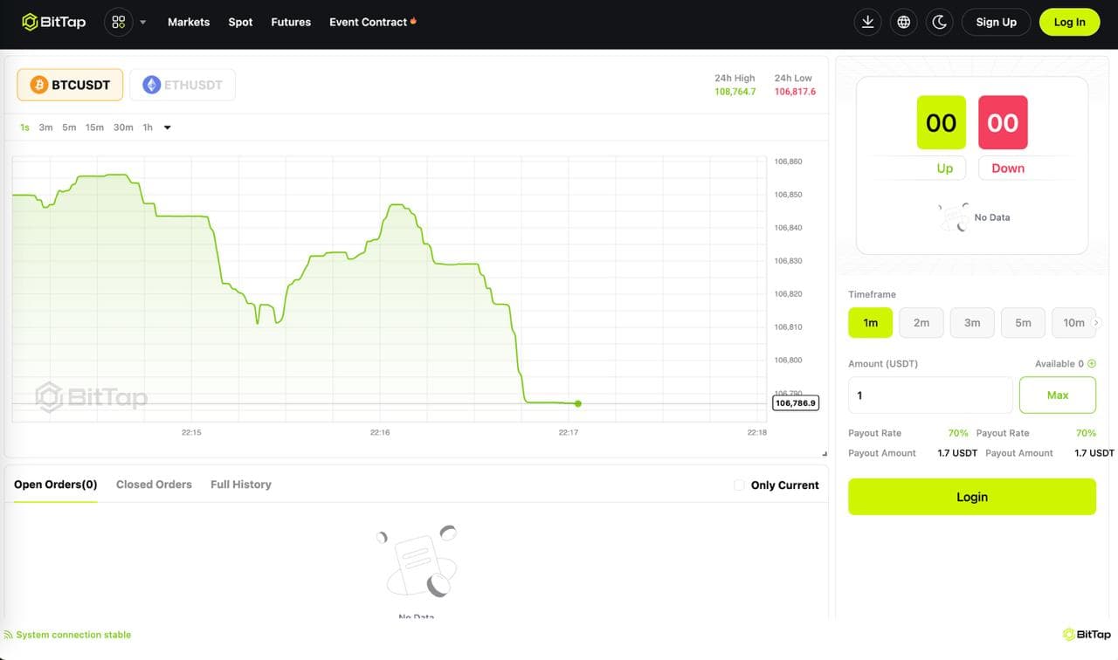
Task: Click the system connection status icon
Action: pyautogui.click(x=8, y=635)
